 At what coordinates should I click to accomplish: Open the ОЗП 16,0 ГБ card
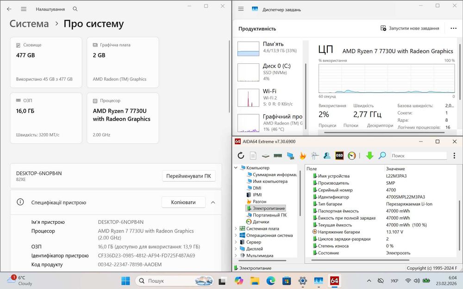[x=46, y=118]
